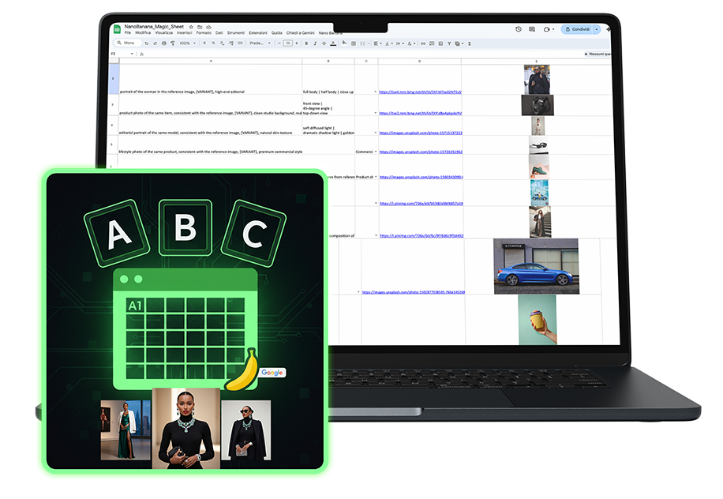Viewport: 723px width, 499px height.
Task: Click the move to folder icon
Action: [200, 27]
